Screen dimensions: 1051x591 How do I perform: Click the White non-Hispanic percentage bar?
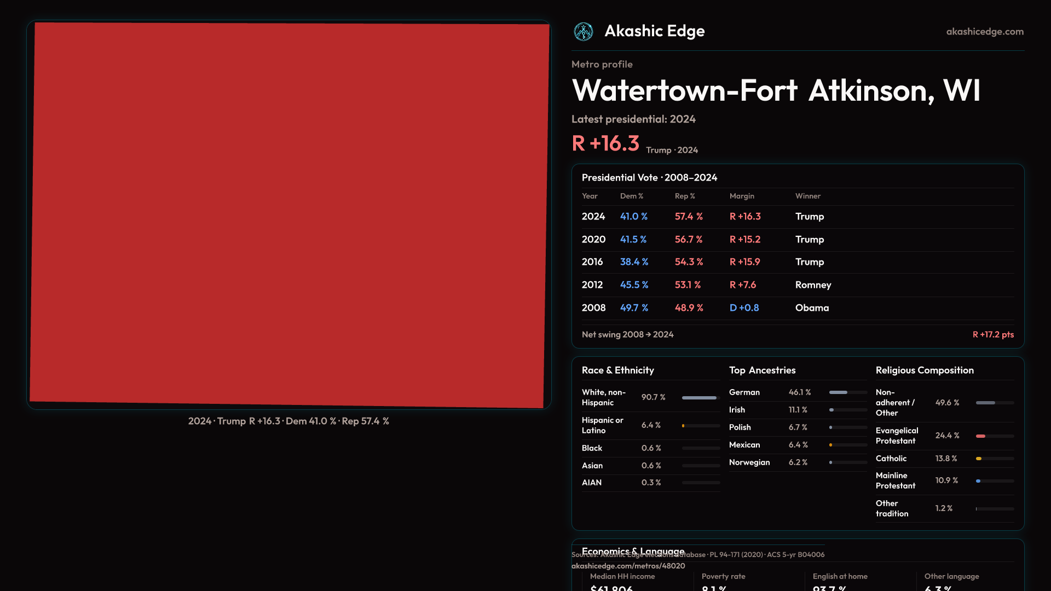[700, 398]
